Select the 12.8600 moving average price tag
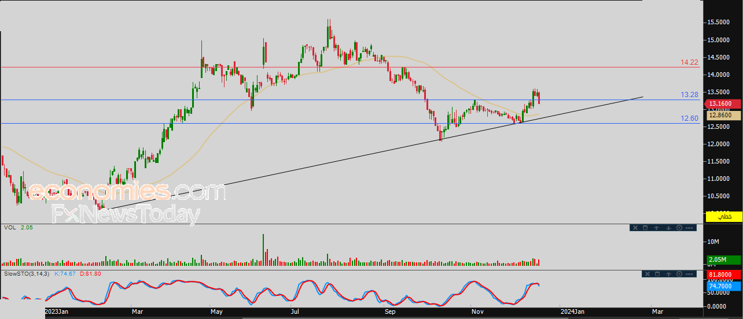The height and width of the screenshot is (319, 743). tap(723, 115)
